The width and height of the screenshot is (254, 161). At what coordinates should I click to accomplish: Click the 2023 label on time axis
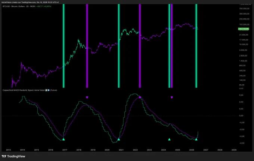(x=149, y=150)
